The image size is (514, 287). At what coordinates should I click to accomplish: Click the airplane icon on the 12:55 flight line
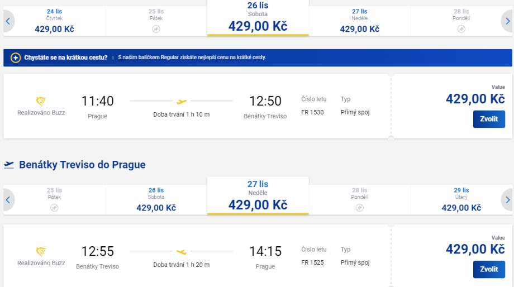pos(181,252)
